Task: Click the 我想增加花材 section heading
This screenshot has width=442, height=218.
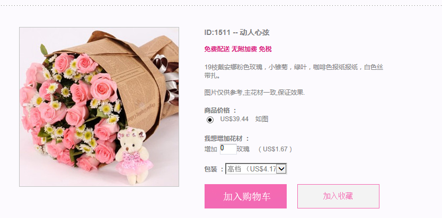Action: [x=227, y=139]
